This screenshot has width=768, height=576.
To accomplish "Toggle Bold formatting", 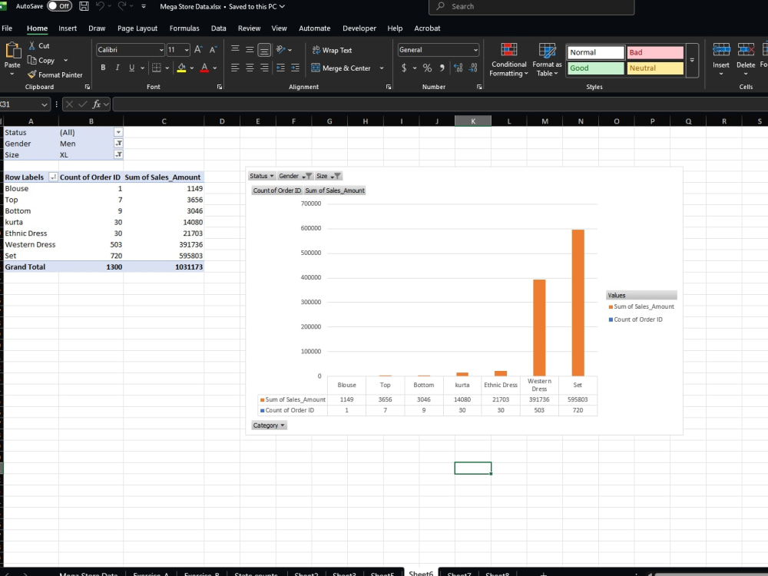I will click(x=103, y=68).
